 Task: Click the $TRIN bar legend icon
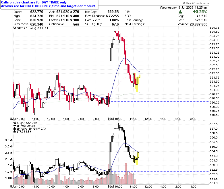pos(15,132)
